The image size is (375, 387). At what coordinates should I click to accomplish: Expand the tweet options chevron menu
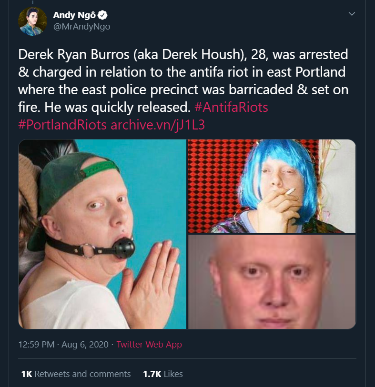352,14
